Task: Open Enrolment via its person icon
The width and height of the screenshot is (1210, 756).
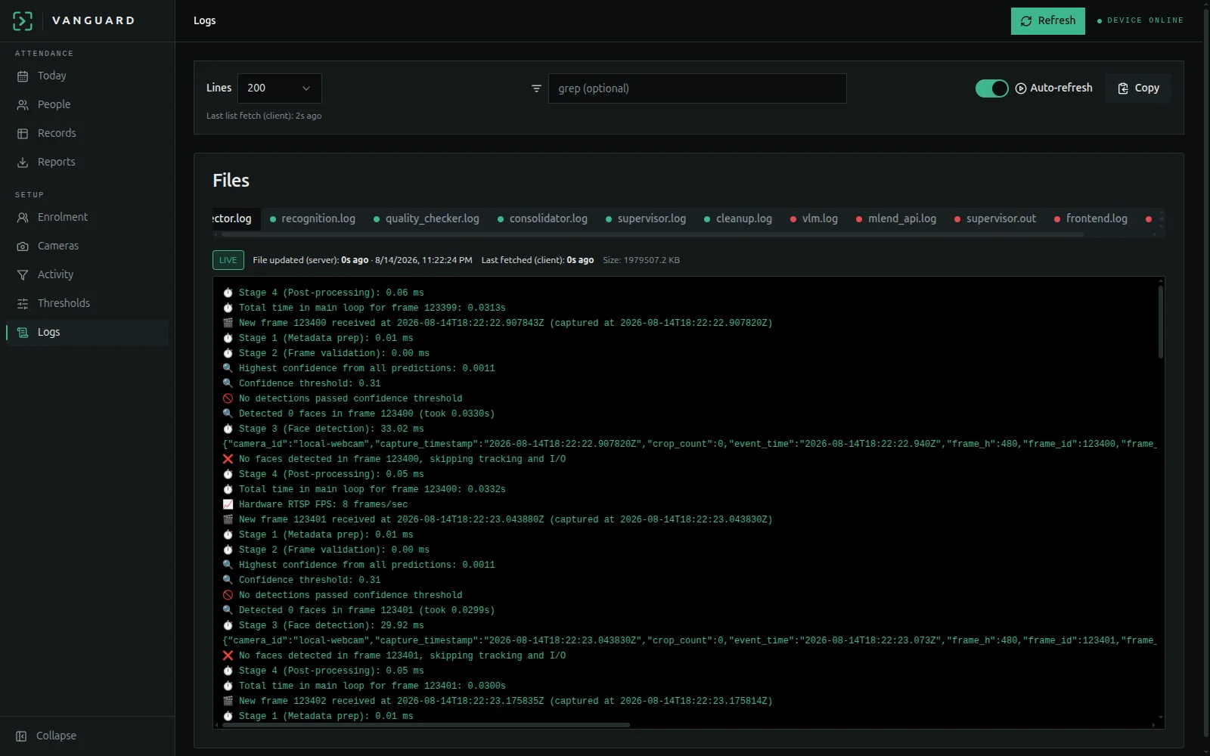Action: point(23,218)
